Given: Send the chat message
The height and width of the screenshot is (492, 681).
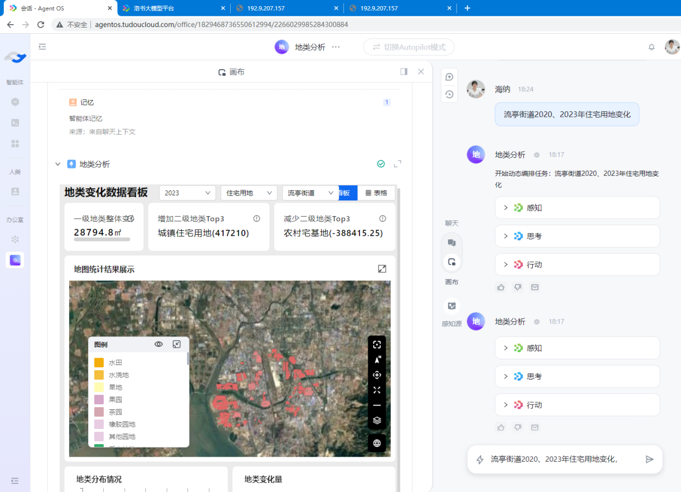Looking at the screenshot, I should point(650,459).
